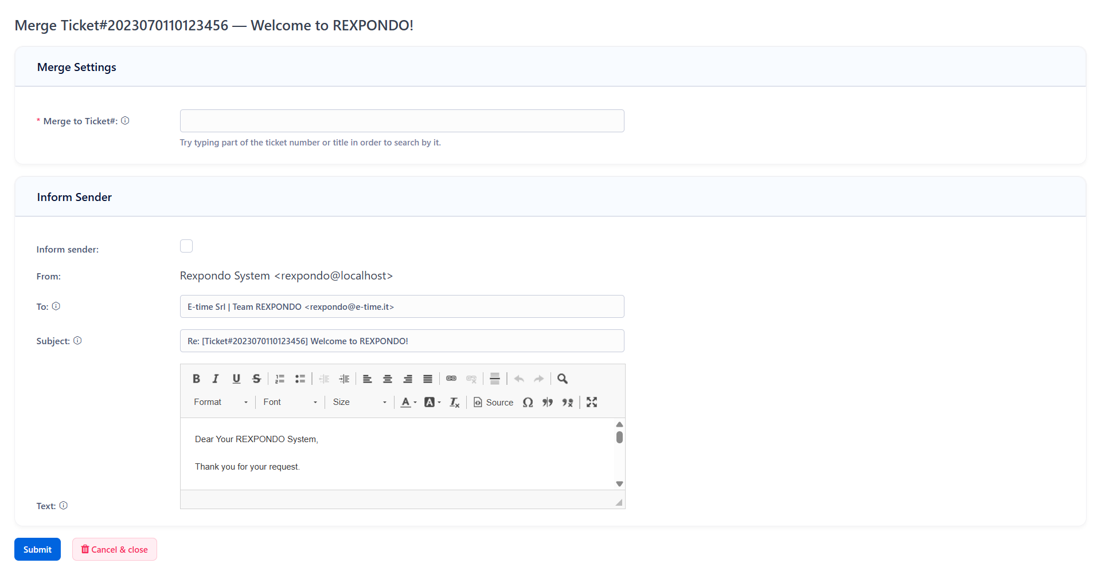Show info for Merge to Ticket#
This screenshot has height=575, width=1101.
125,121
